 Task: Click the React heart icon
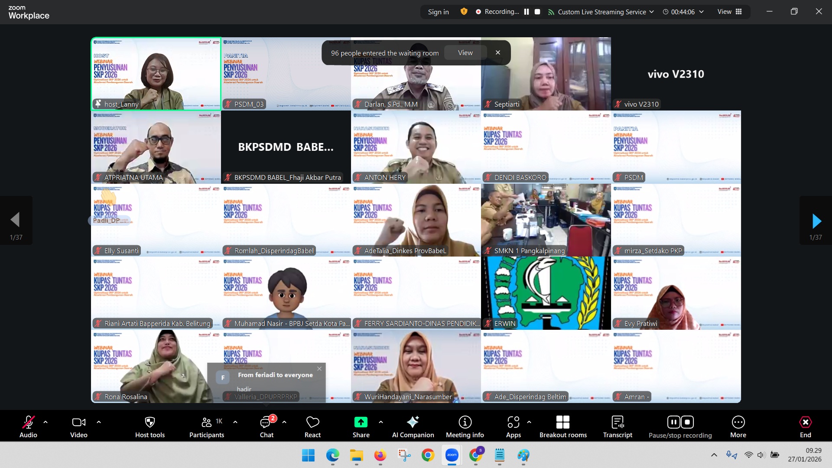click(312, 422)
